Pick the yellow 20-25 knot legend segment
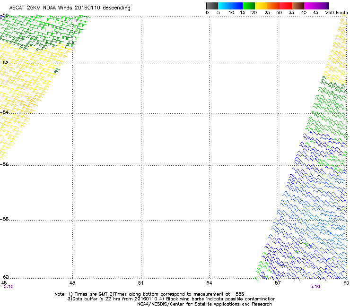Viewport: 350px width, 307px height. tap(261, 6)
